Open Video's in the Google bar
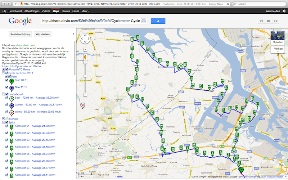 (x=46, y=11)
